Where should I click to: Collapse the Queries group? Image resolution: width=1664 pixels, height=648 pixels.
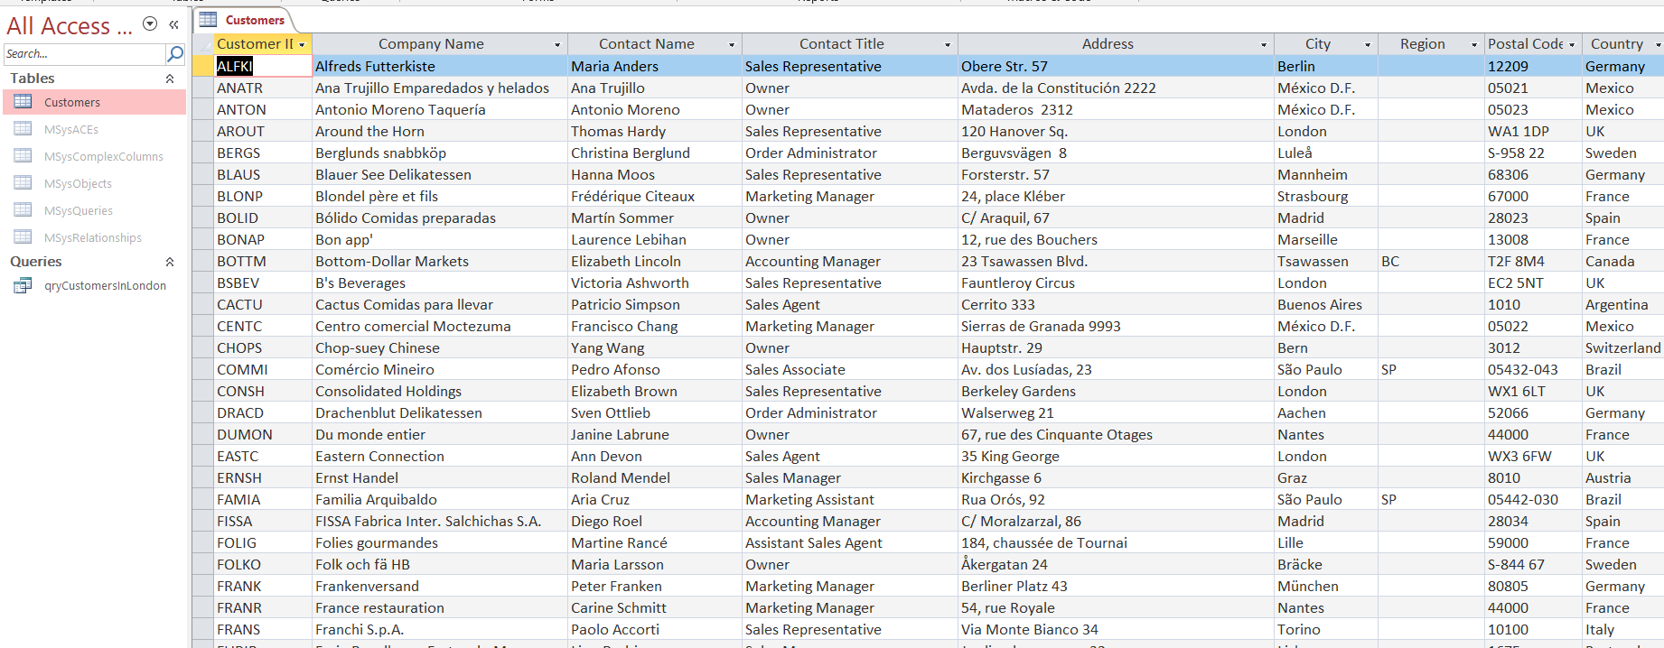170,262
